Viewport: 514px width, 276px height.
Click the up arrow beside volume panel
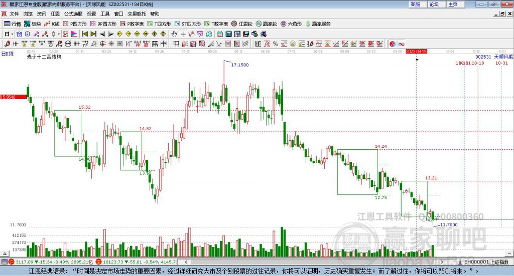click(5, 253)
